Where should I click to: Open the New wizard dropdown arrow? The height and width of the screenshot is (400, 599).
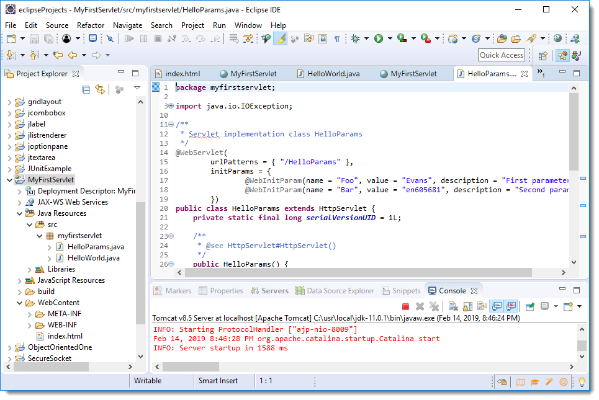[x=22, y=38]
